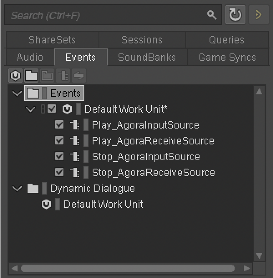Click the refresh arrow icon button
Viewport: 273px width, 278px height.
235,15
